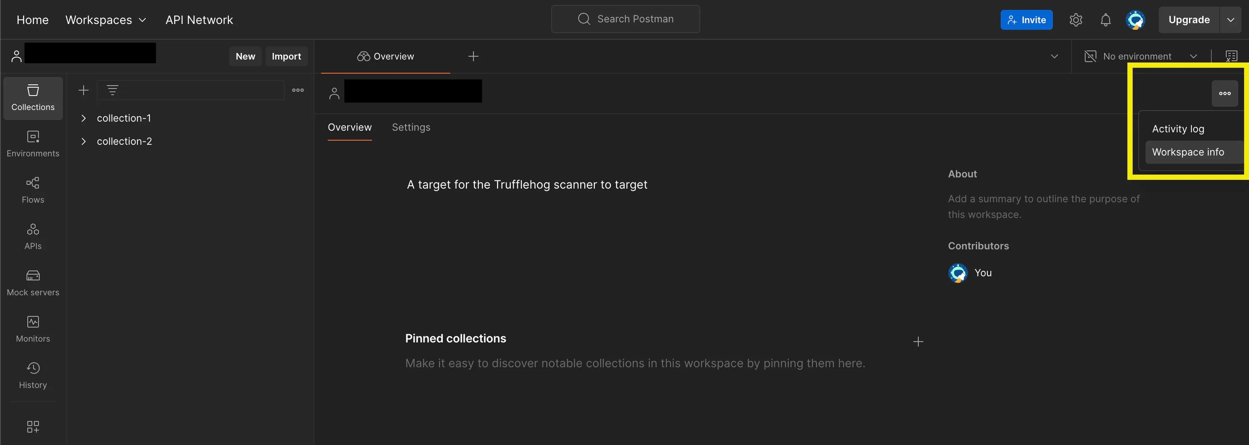Click the workspace three-dot menu button
Viewport: 1249px width, 445px height.
[1225, 93]
